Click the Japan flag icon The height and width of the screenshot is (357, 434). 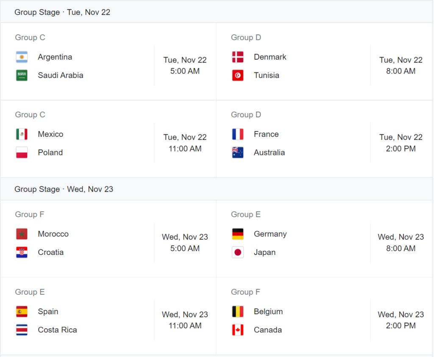pos(238,252)
